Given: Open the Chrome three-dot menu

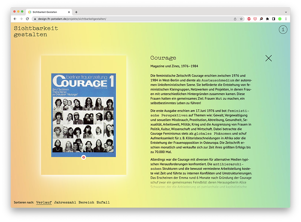Looking at the screenshot, I should point(286,19).
